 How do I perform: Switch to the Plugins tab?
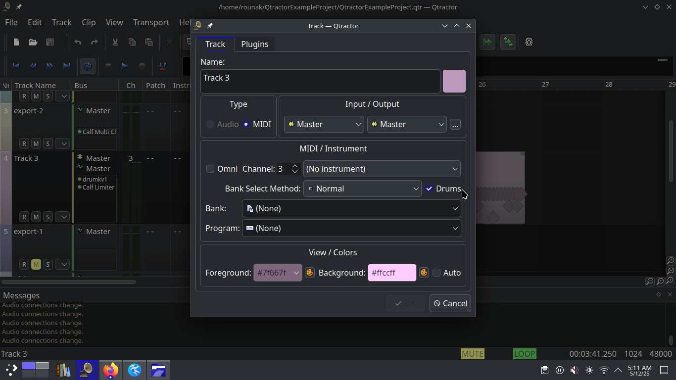[x=254, y=44]
